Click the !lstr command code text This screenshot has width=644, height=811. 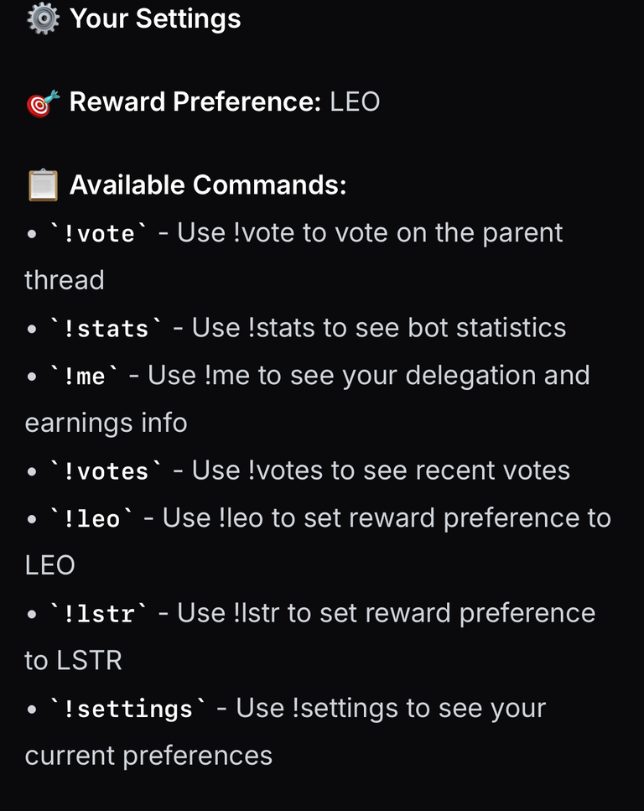click(98, 614)
